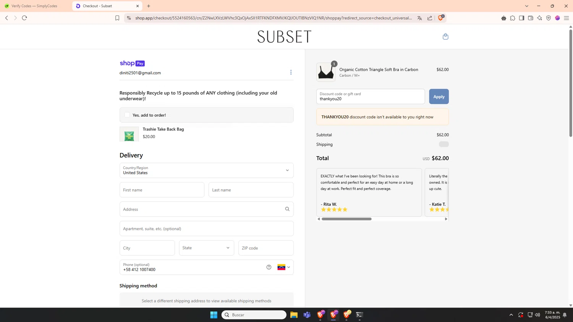Open the Windows Start menu
Screen dimensions: 573x322
coord(214,315)
